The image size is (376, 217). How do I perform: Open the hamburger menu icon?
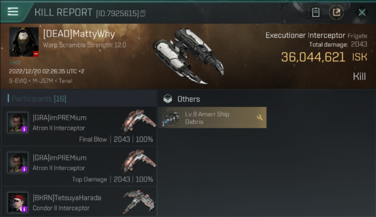tap(13, 12)
